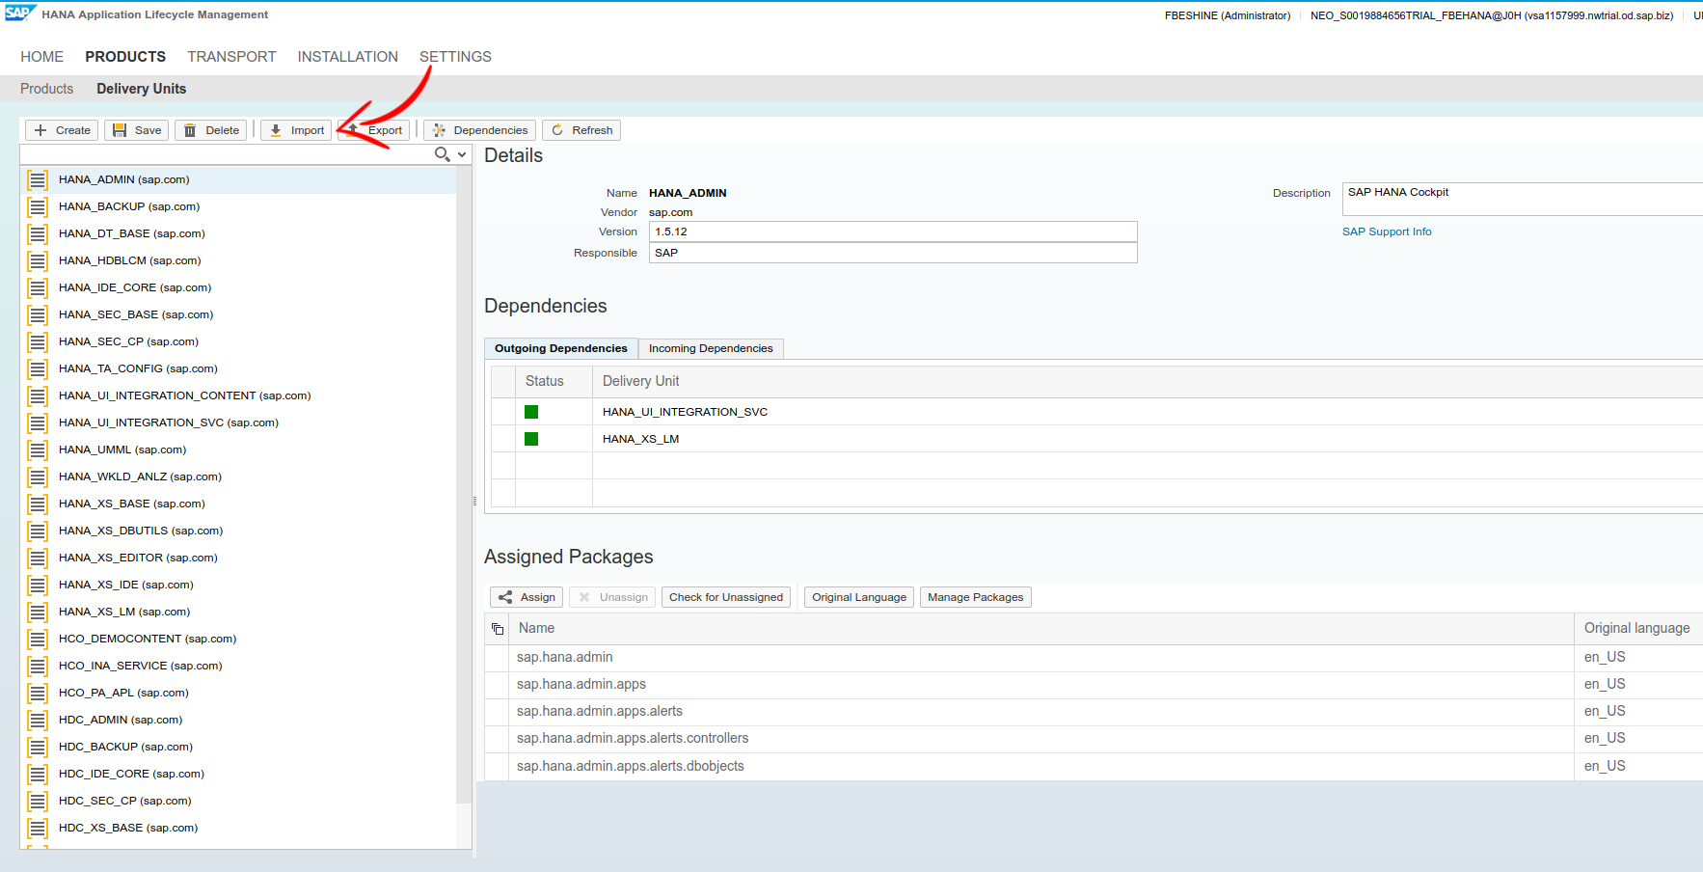This screenshot has height=872, width=1703.
Task: Refresh the delivery units list
Action: click(x=581, y=130)
